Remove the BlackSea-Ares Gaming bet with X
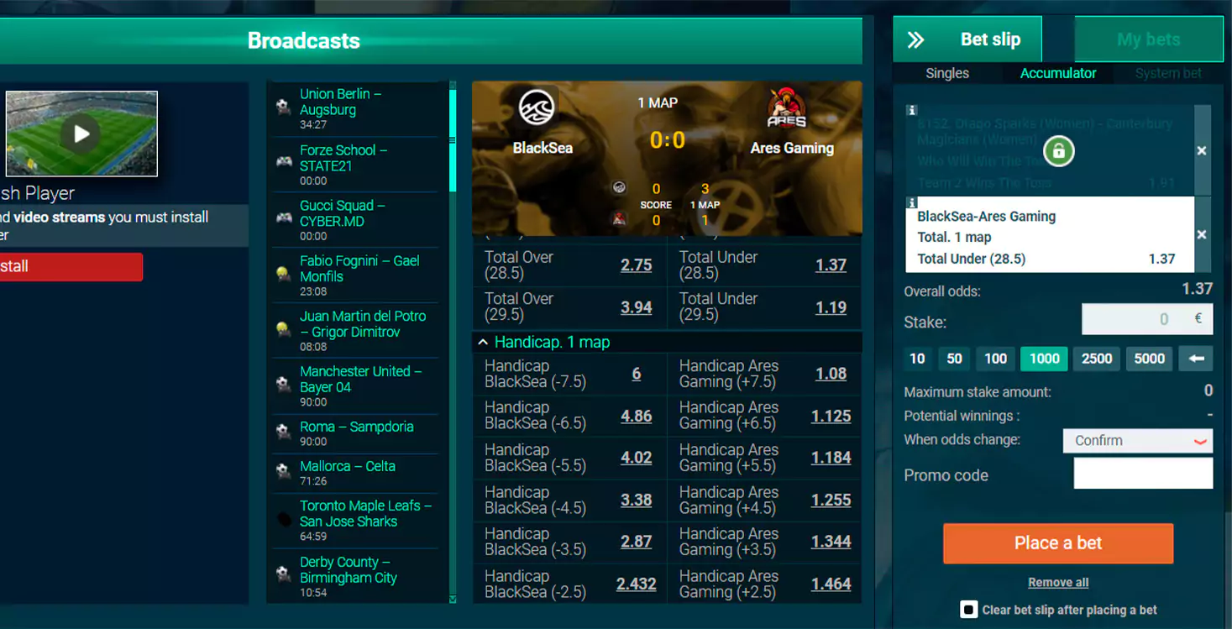Image resolution: width=1232 pixels, height=629 pixels. coord(1202,234)
